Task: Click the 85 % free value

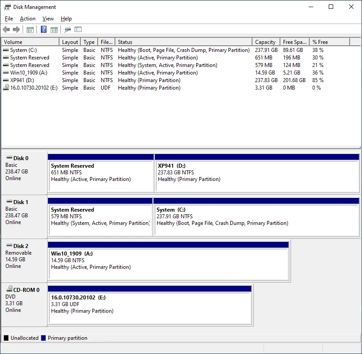Action: click(x=318, y=80)
